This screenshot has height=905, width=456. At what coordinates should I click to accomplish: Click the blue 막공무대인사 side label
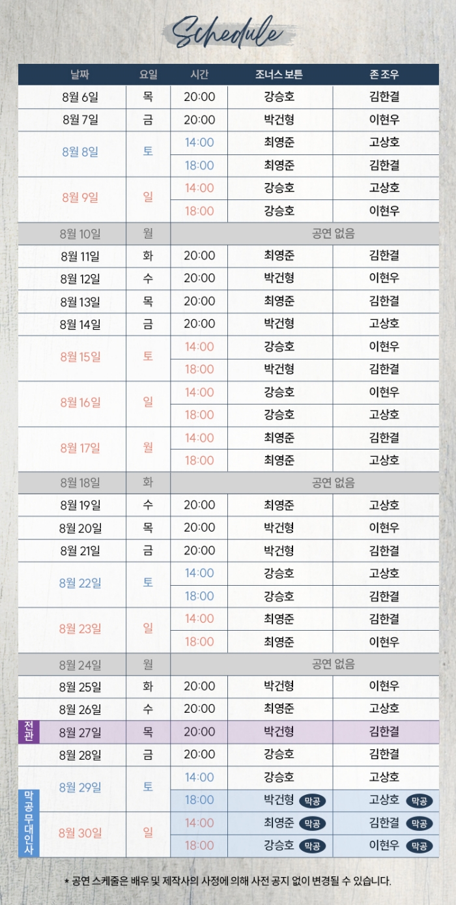coord(28,823)
